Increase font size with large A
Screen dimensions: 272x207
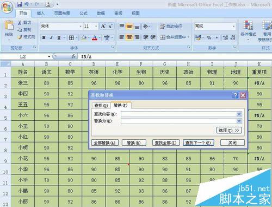click(x=103, y=27)
